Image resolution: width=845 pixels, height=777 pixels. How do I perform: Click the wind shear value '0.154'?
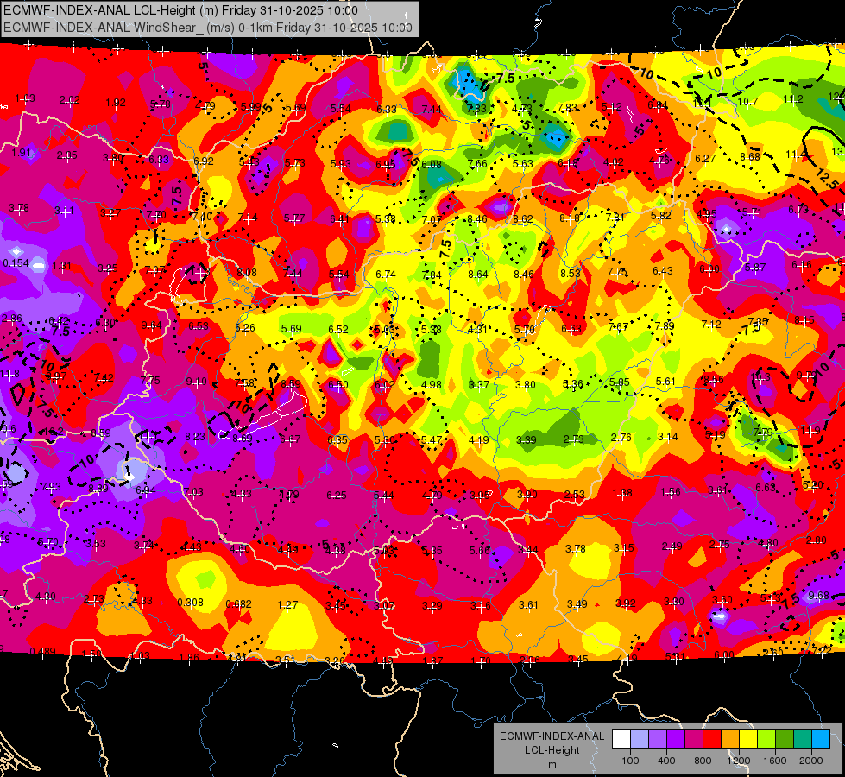point(16,263)
